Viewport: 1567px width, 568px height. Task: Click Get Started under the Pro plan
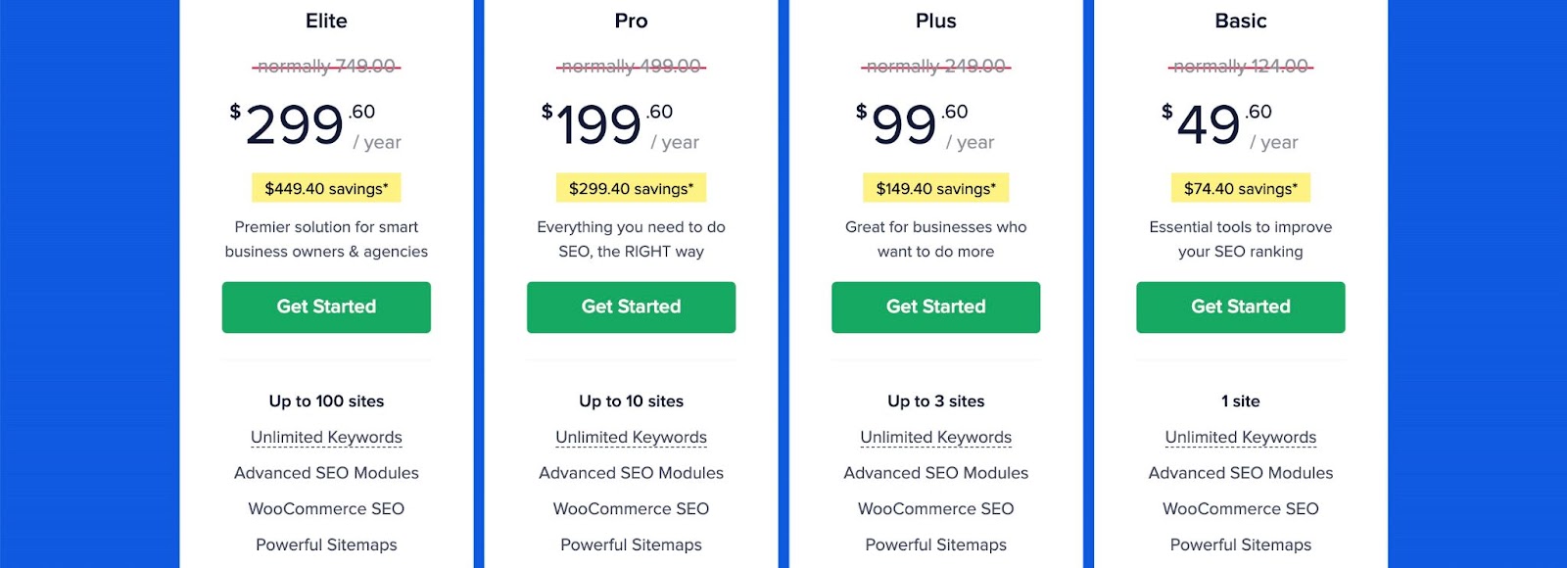point(631,307)
